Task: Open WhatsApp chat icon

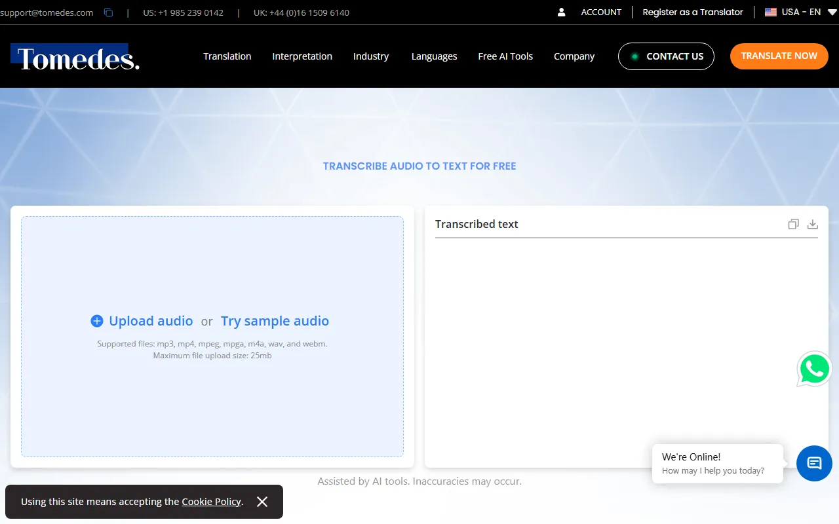Action: (814, 369)
